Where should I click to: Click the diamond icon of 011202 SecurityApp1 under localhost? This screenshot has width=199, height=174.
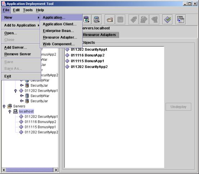[21, 116]
